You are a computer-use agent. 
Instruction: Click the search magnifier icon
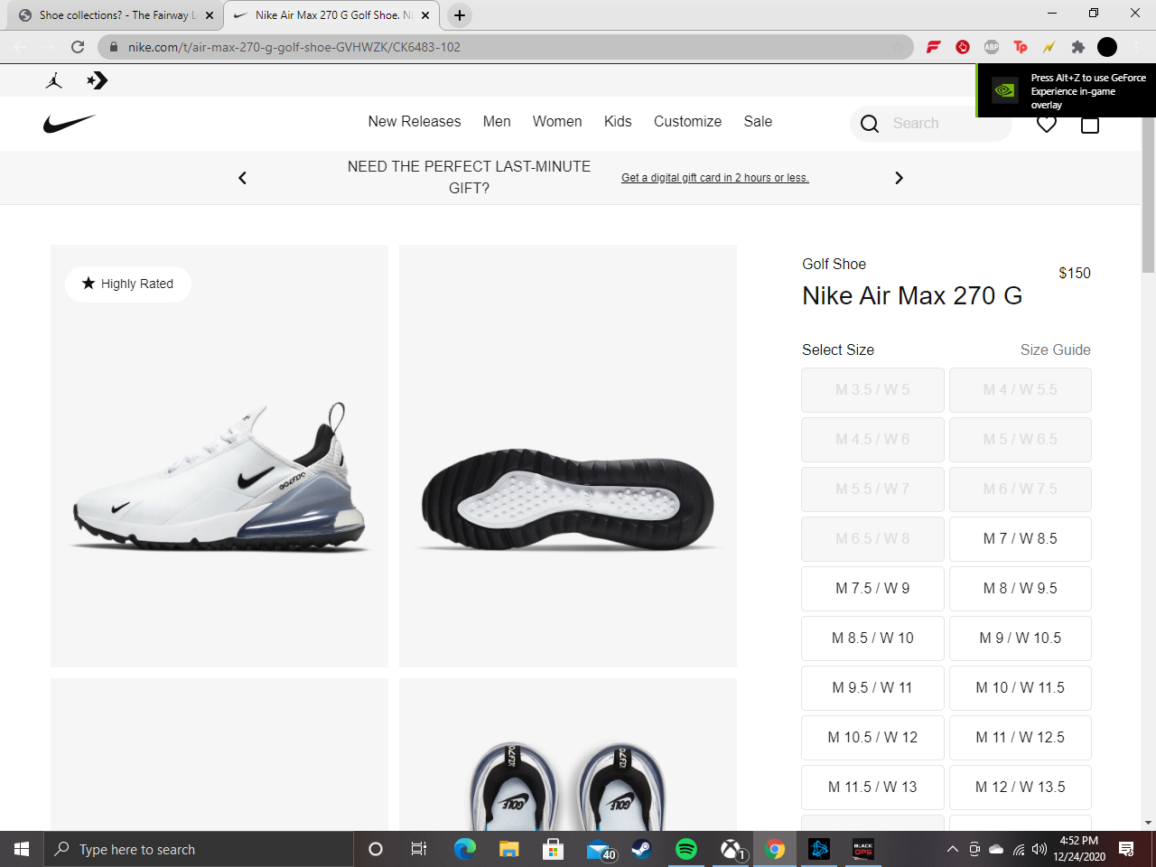coord(870,124)
